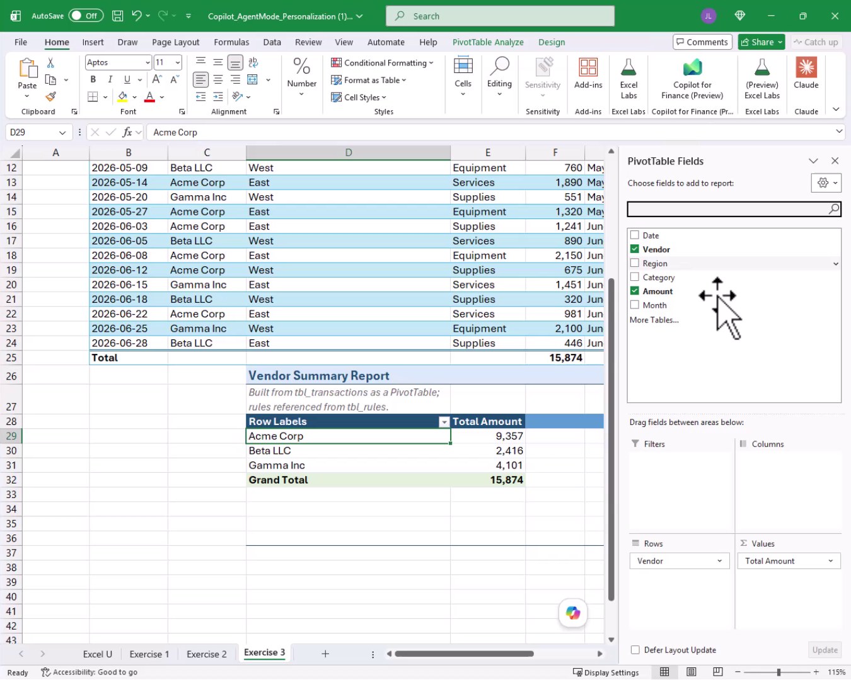The image size is (851, 680).
Task: Expand Conditional Formatting menu
Action: pos(383,62)
